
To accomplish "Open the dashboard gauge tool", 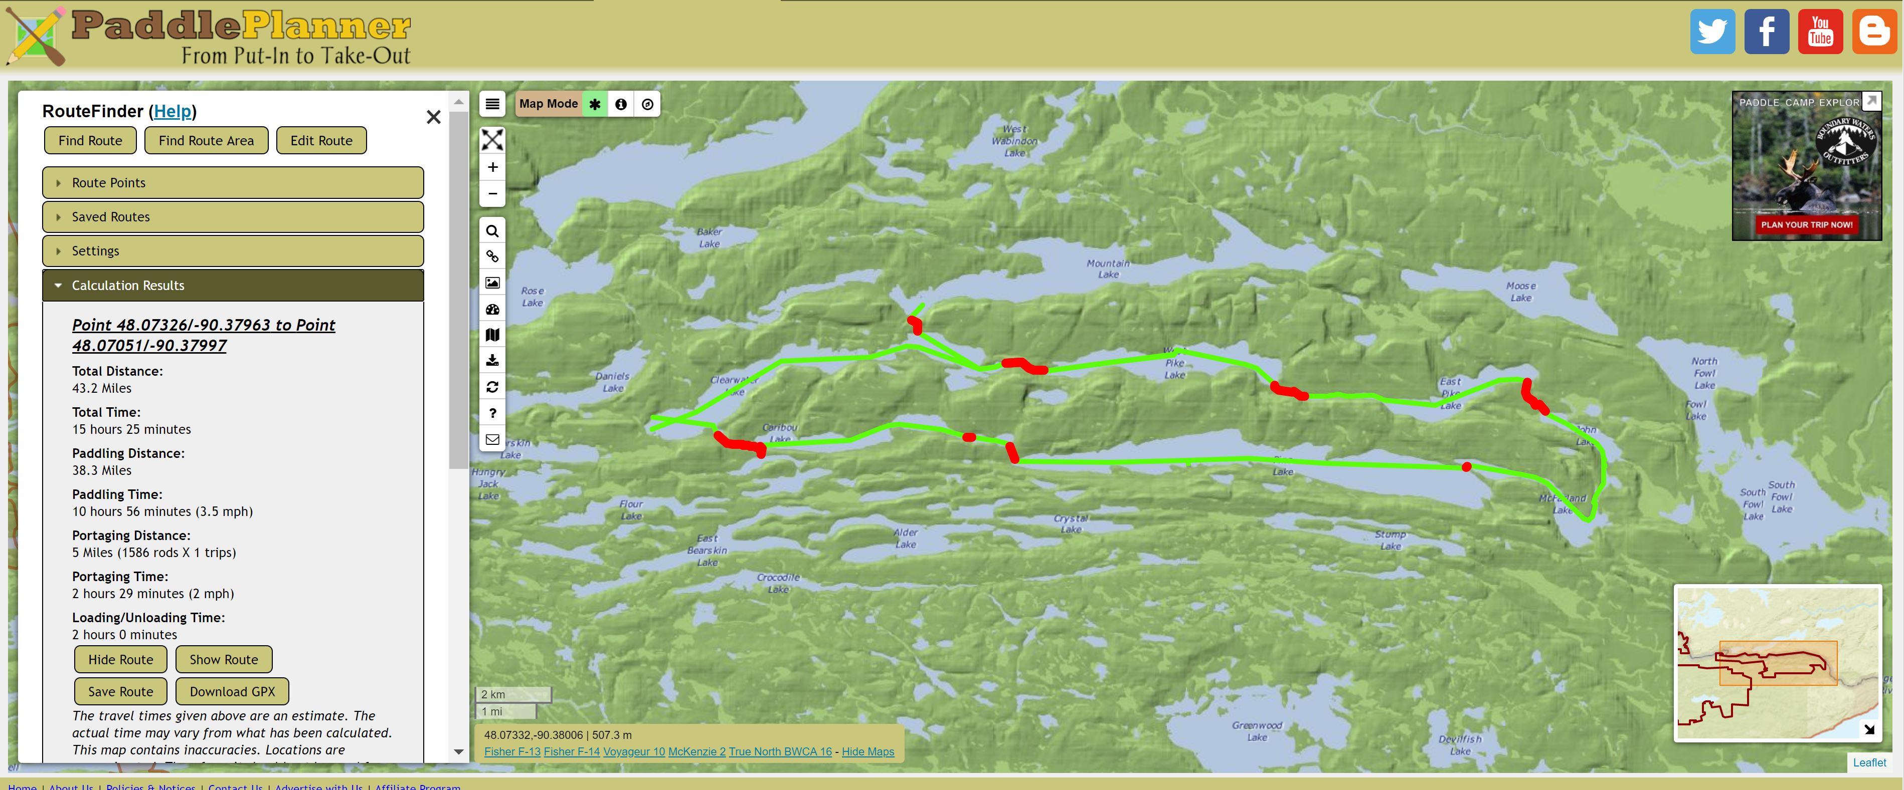I will pyautogui.click(x=492, y=310).
